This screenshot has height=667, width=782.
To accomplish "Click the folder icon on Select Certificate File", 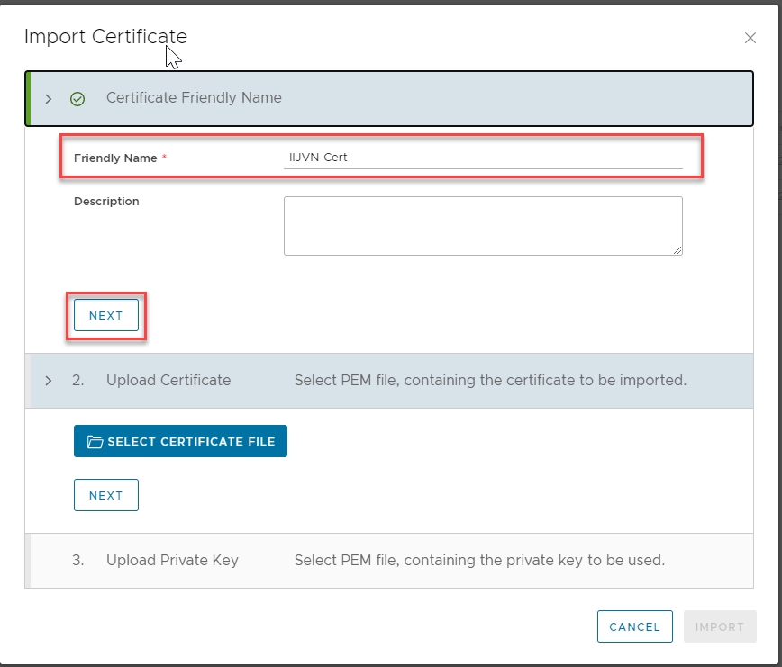I will pos(95,442).
